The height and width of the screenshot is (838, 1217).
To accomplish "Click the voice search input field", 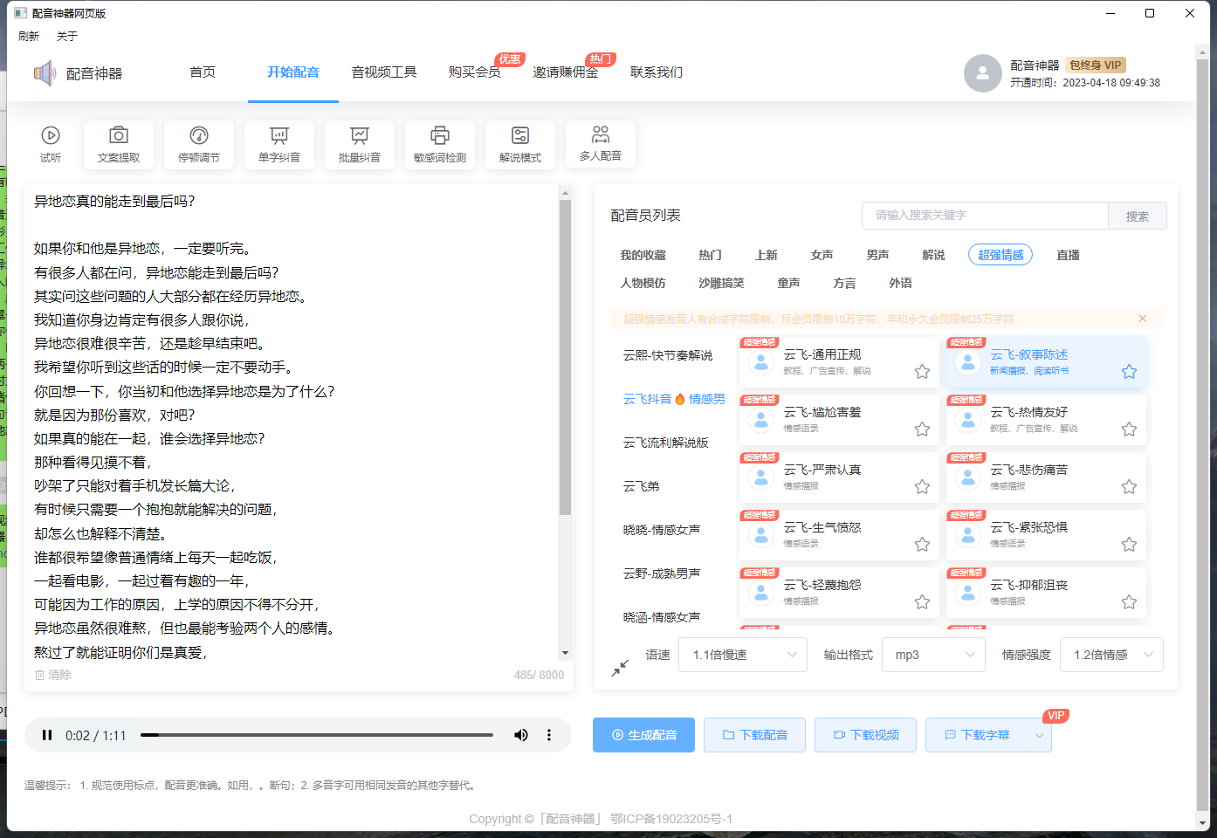I will pos(978,215).
